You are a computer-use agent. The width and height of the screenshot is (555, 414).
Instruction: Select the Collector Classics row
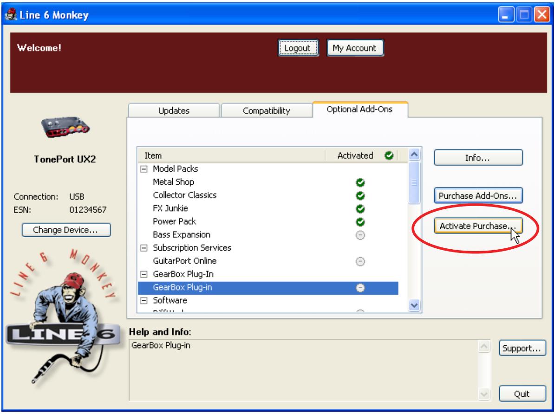coord(268,195)
